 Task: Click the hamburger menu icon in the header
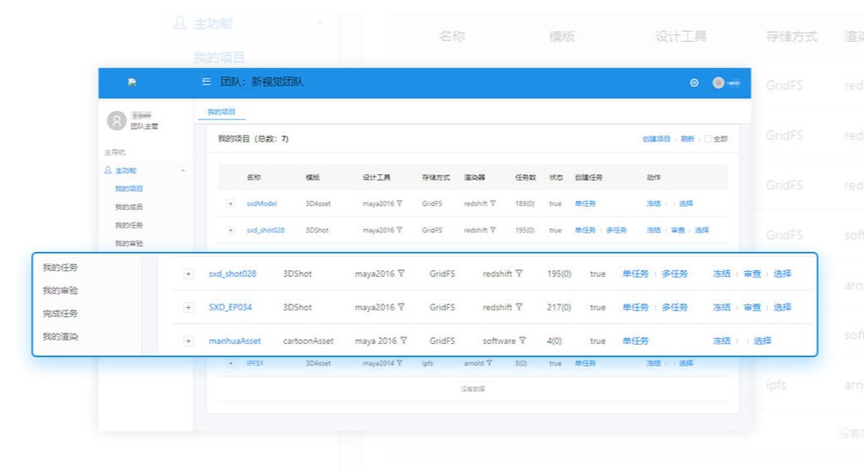point(206,82)
